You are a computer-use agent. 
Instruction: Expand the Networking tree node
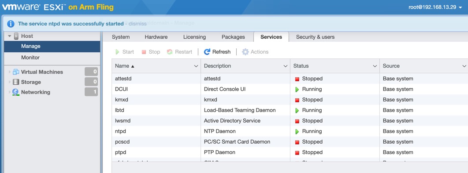tap(10, 92)
